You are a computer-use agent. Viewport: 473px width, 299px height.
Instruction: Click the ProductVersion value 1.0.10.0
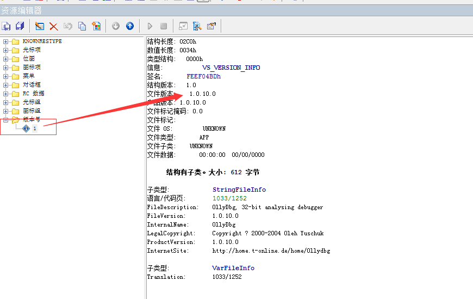pyautogui.click(x=225, y=242)
